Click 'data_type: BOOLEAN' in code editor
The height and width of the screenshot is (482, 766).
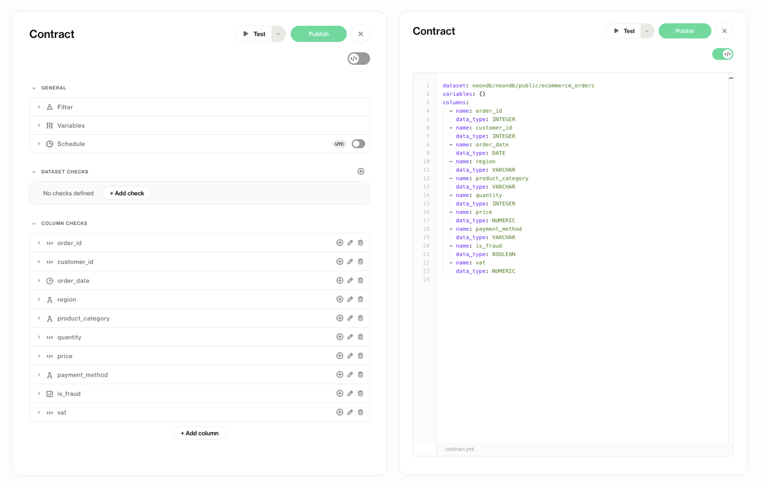[x=485, y=254]
